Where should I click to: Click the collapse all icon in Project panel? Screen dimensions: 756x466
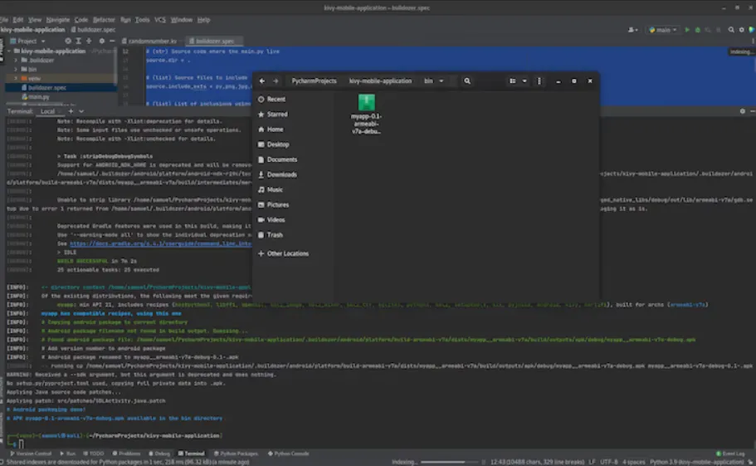89,41
